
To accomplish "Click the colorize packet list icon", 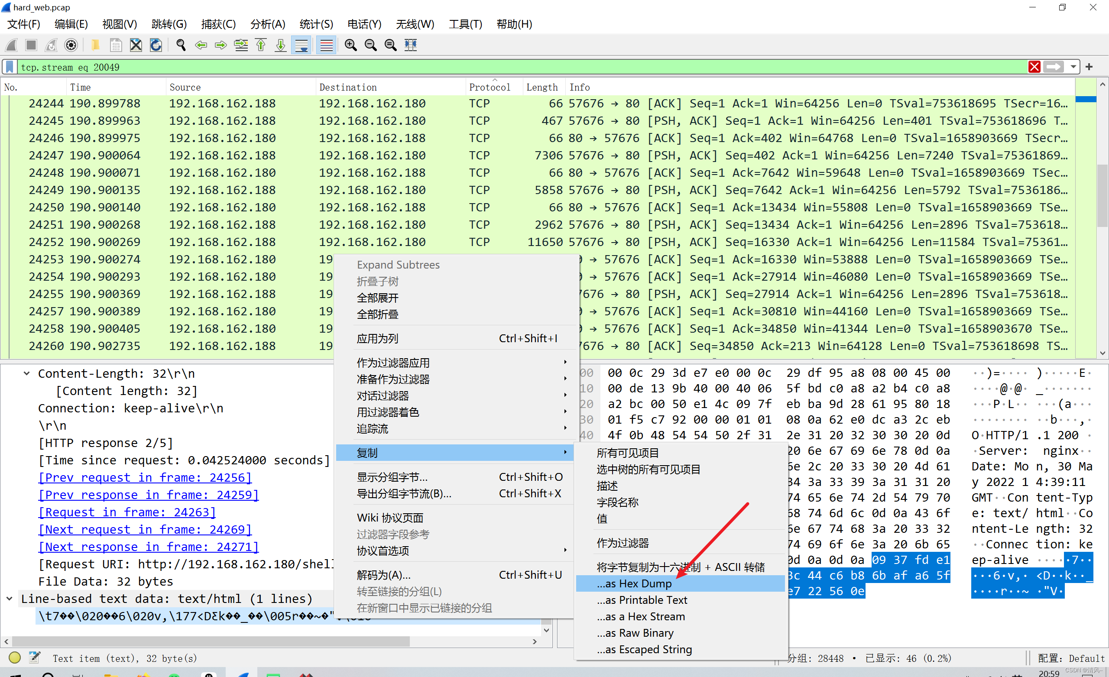I will 326,45.
